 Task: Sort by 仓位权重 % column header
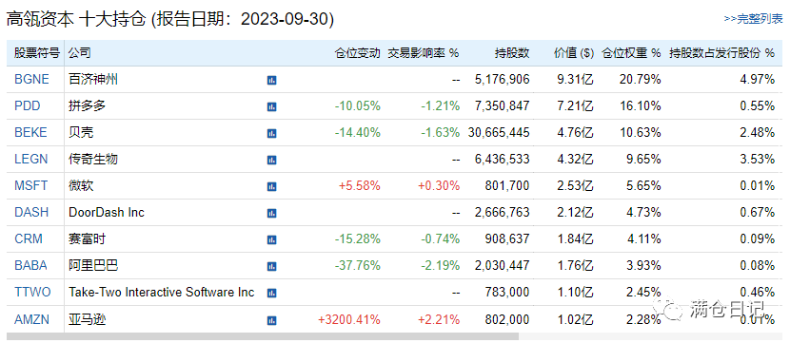[631, 53]
